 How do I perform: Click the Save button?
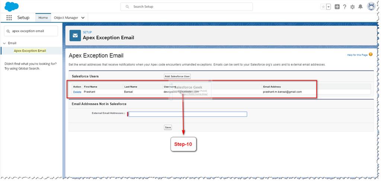coord(168,127)
